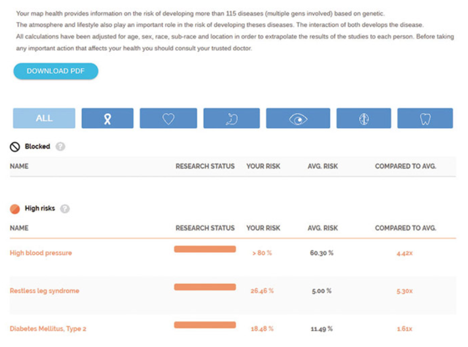Click YOUR RISK header in High risks table
This screenshot has width=468, height=347.
(x=263, y=228)
